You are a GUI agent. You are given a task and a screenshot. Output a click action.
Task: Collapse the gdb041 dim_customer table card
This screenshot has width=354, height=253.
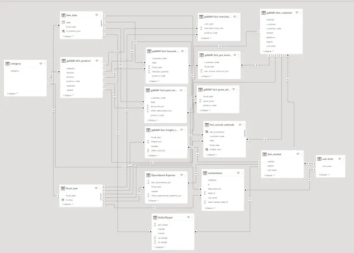pos(268,51)
